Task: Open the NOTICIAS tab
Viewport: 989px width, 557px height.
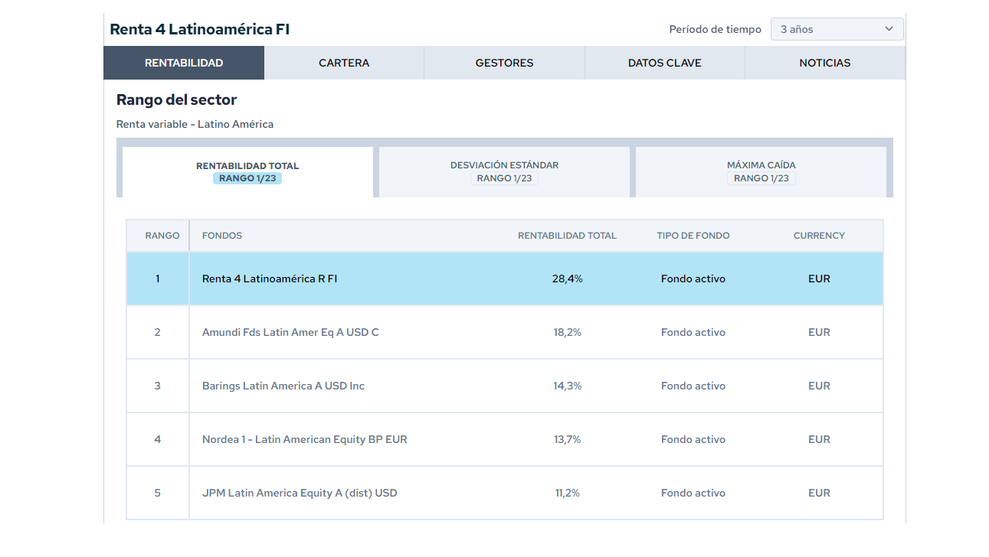Action: click(x=825, y=63)
